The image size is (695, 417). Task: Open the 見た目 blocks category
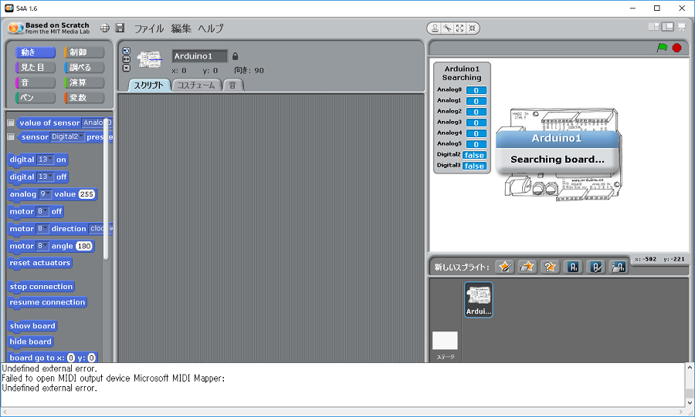[36, 67]
